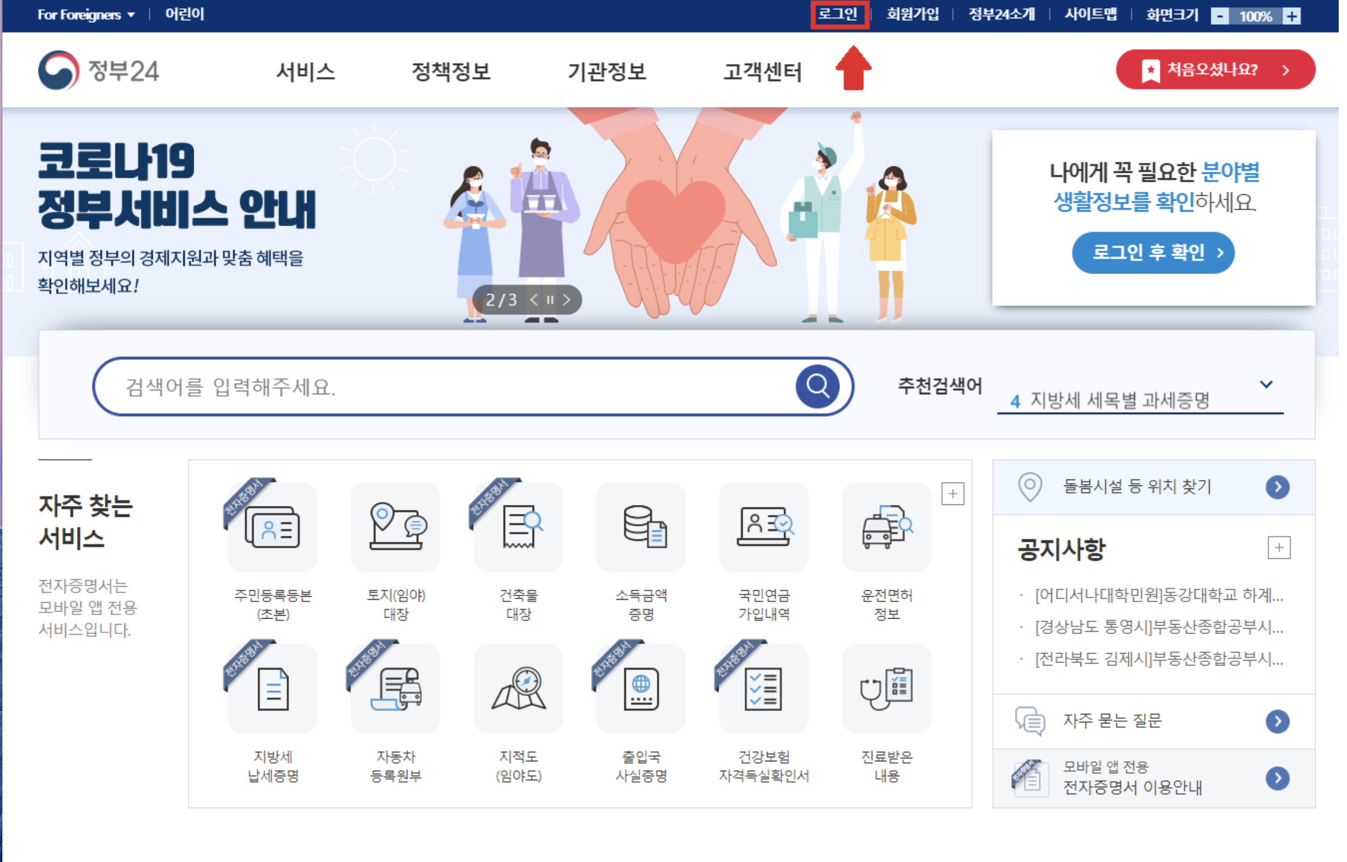Pause the banner slideshow
The image size is (1347, 862).
coord(550,300)
